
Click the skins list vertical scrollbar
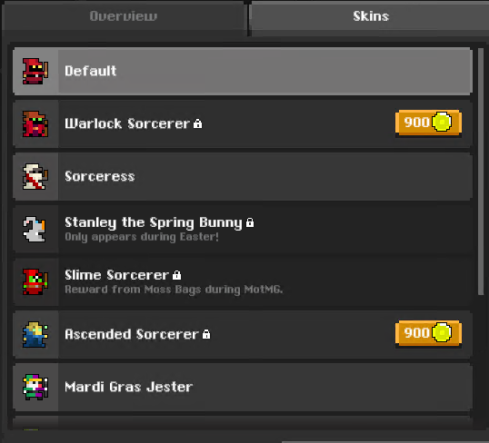point(481,172)
